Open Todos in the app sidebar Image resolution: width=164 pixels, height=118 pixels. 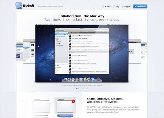(x=61, y=42)
